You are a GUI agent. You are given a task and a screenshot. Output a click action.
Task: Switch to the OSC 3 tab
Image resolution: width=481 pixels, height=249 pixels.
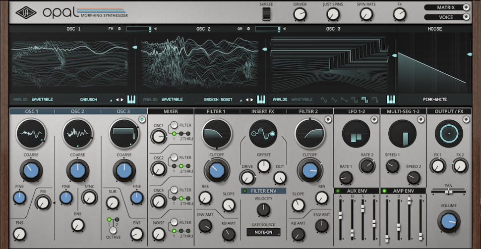pos(123,111)
